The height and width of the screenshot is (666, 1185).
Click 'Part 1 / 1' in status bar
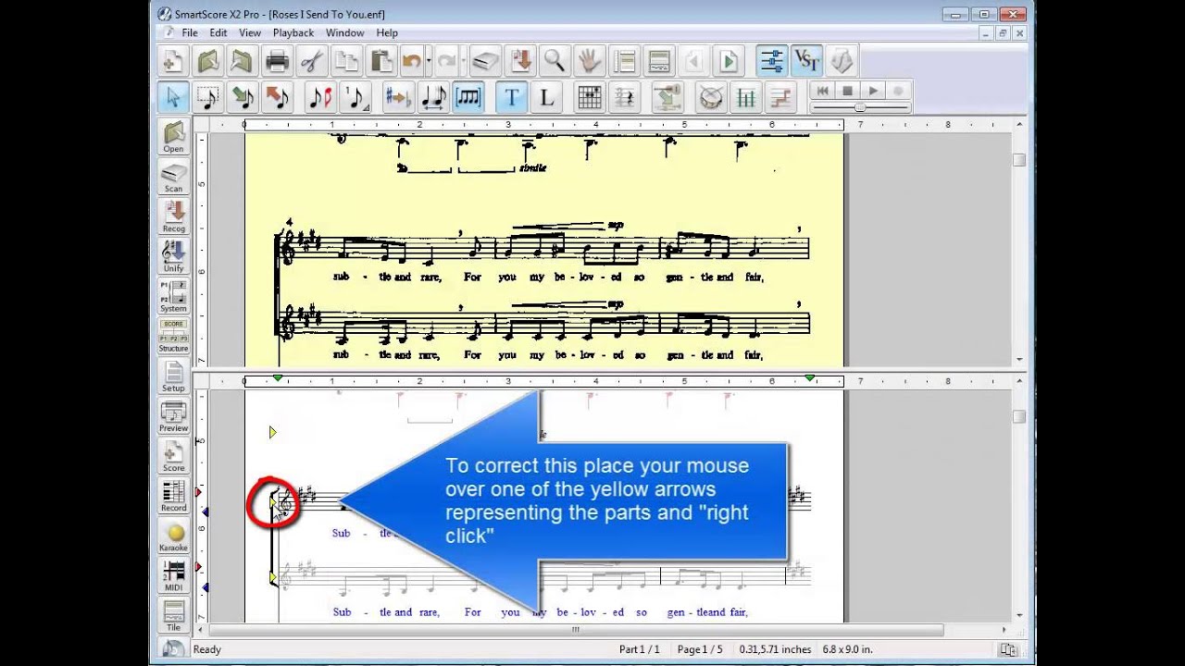pyautogui.click(x=640, y=649)
